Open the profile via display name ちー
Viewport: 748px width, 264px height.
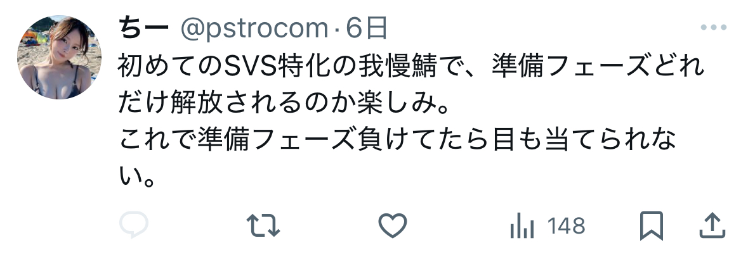tap(144, 28)
